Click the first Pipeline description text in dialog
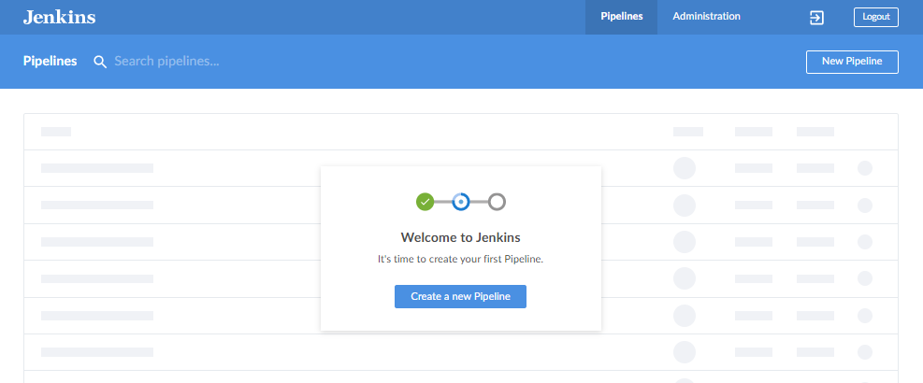923x383 pixels. pyautogui.click(x=460, y=259)
